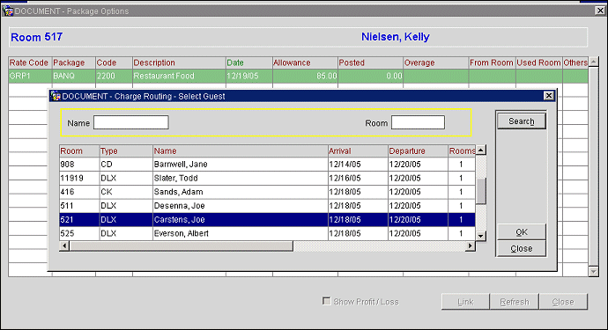Close the Charge Routing Select Guest dialog

point(549,96)
